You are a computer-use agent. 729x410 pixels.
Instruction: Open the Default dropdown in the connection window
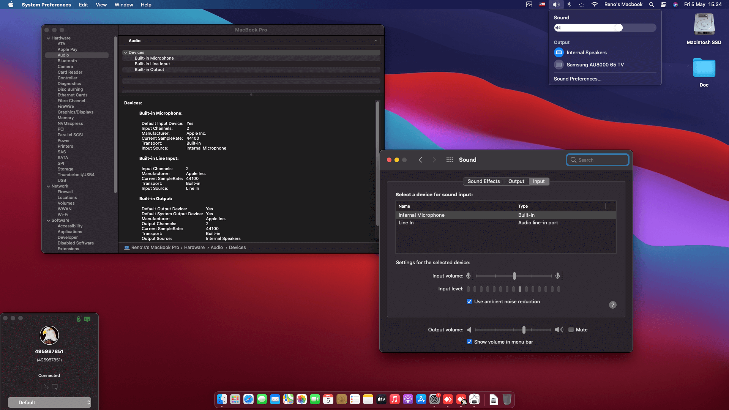pos(49,402)
